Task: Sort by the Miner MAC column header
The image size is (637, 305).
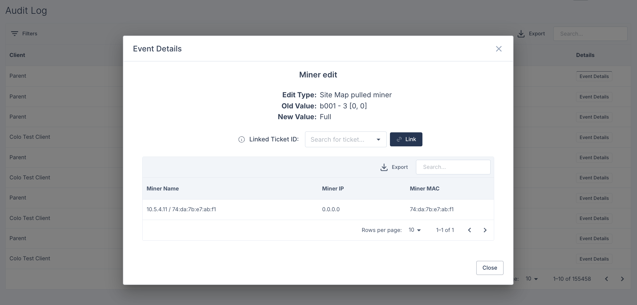Action: pos(424,189)
